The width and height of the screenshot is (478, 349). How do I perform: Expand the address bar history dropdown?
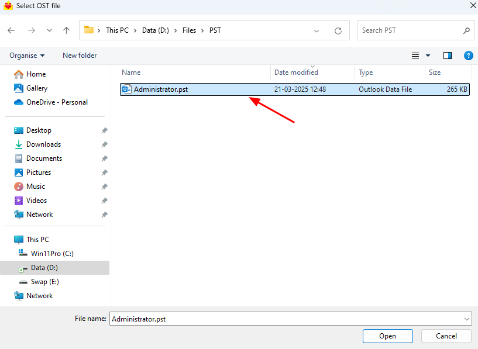(317, 30)
